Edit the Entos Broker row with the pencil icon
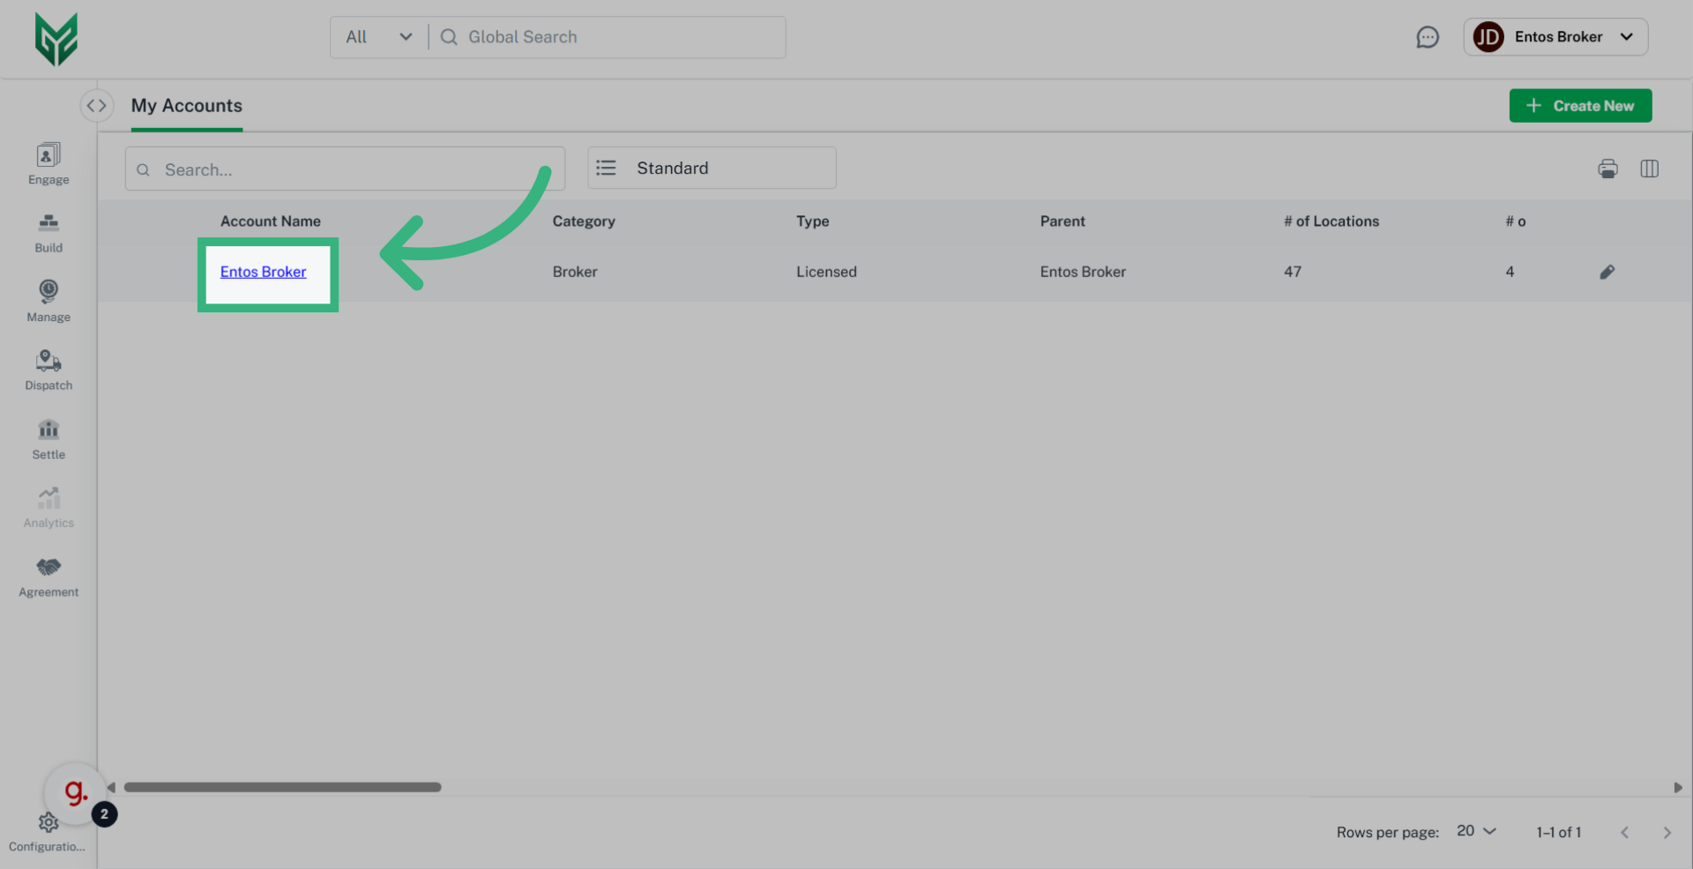This screenshot has width=1693, height=869. (1607, 272)
